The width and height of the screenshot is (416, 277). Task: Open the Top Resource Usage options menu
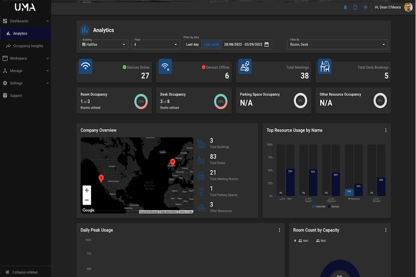(386, 130)
